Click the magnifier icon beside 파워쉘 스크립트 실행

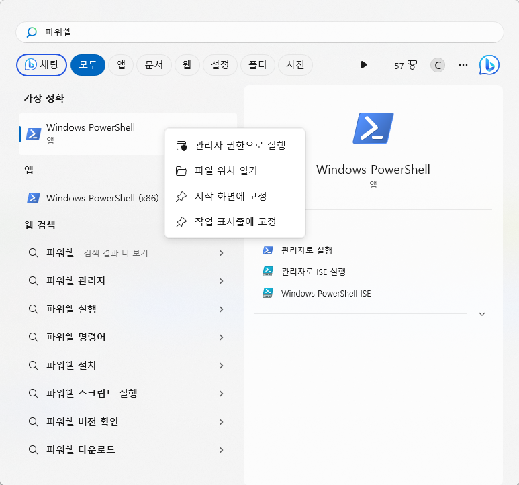pos(33,393)
